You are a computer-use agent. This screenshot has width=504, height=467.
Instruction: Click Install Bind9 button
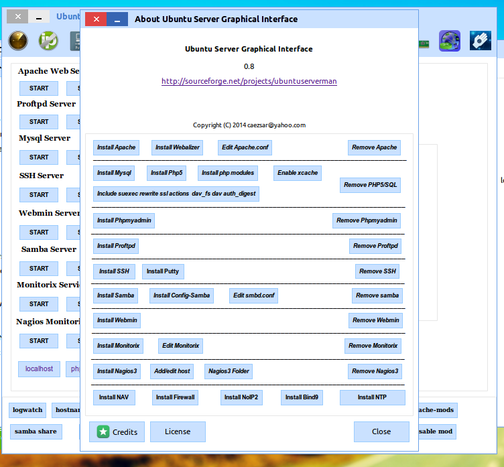coord(302,397)
